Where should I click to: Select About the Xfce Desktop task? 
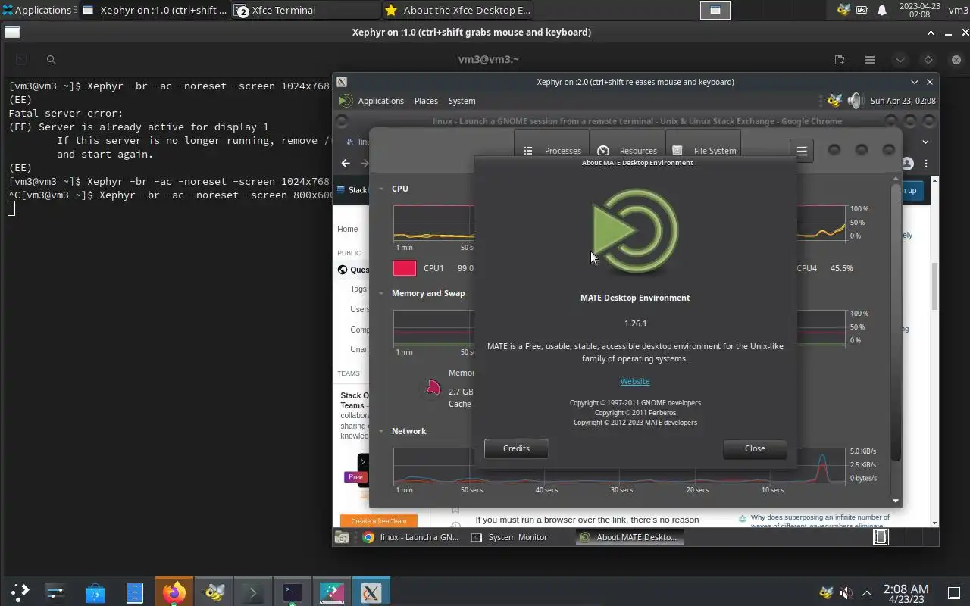coord(457,10)
